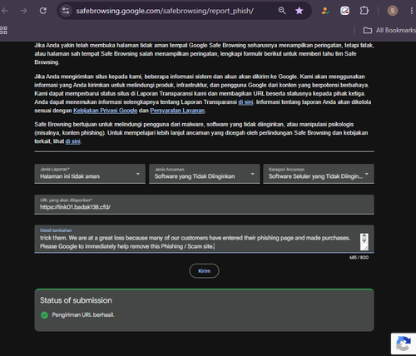Click the Kirim submit button
The image size is (416, 356).
[x=204, y=271]
